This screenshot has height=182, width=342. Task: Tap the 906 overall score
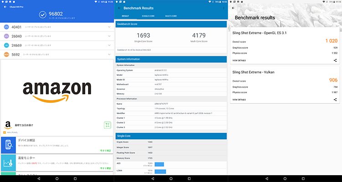pyautogui.click(x=333, y=80)
